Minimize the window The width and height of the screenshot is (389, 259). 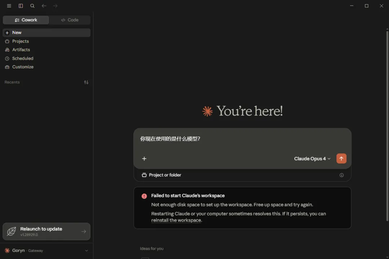(x=352, y=6)
